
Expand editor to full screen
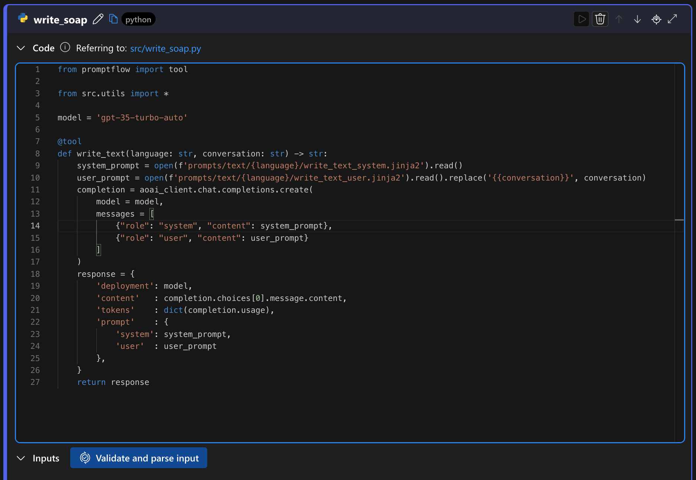[673, 19]
